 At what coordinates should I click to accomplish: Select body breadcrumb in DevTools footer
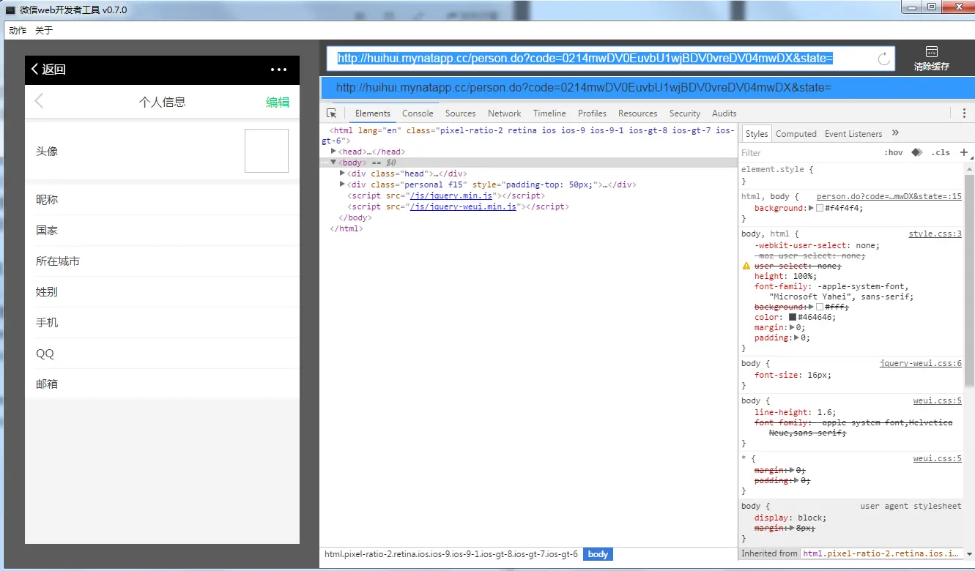[x=598, y=554]
